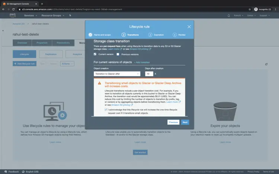Open the Services menu
279x174 pixels.
click(x=31, y=16)
